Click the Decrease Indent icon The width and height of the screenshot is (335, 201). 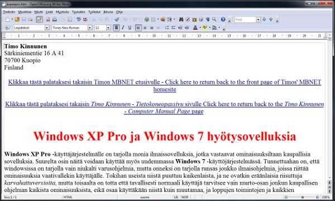coord(180,27)
